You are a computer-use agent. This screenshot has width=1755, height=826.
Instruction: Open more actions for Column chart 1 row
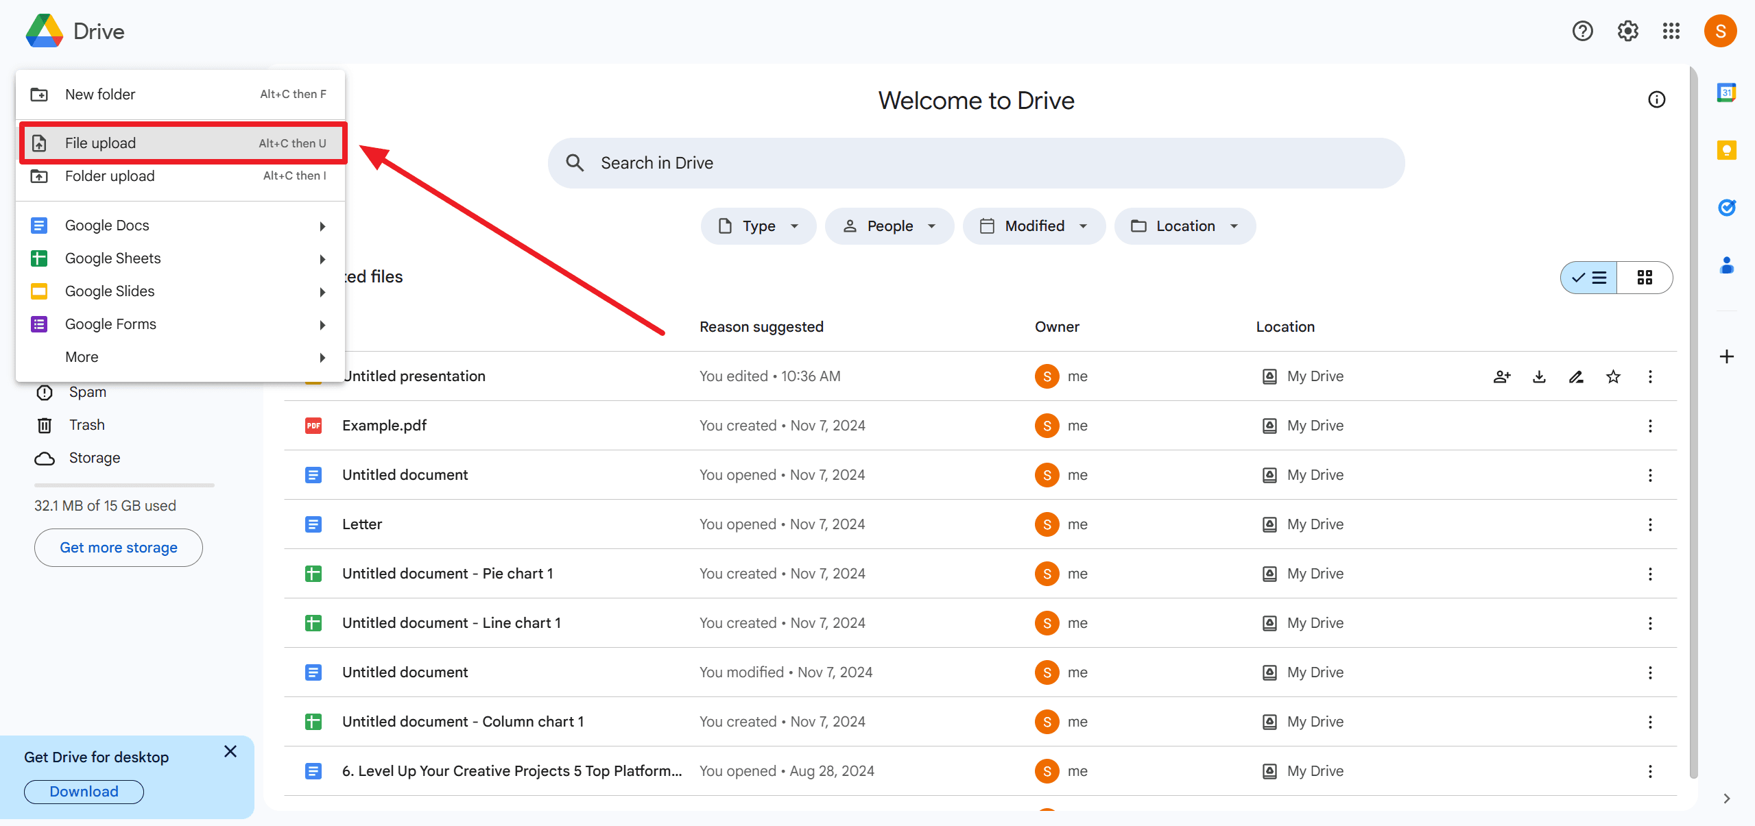point(1650,722)
